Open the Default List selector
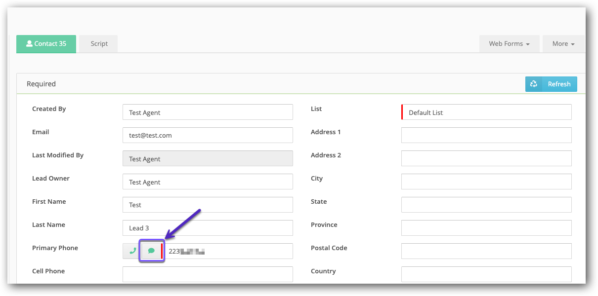 click(x=486, y=112)
